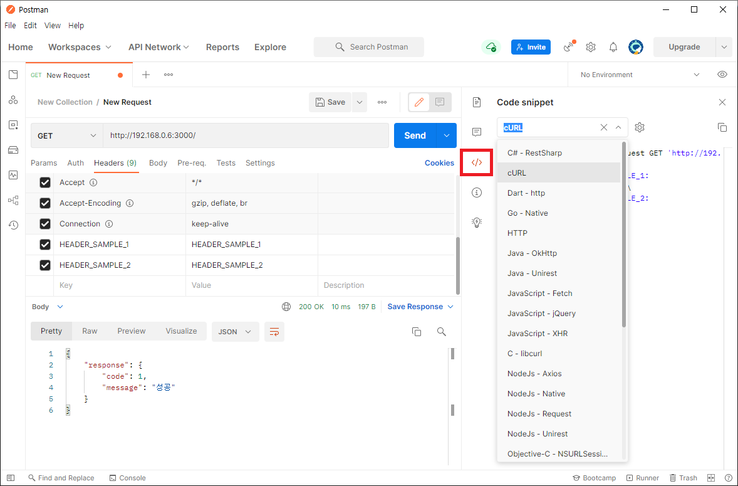Viewport: 738px width, 486px height.
Task: Switch to the Raw response view
Action: pyautogui.click(x=90, y=331)
